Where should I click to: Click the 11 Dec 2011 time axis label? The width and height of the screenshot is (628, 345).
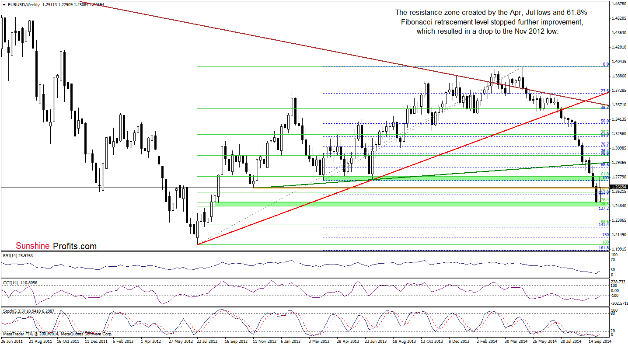[x=95, y=341]
